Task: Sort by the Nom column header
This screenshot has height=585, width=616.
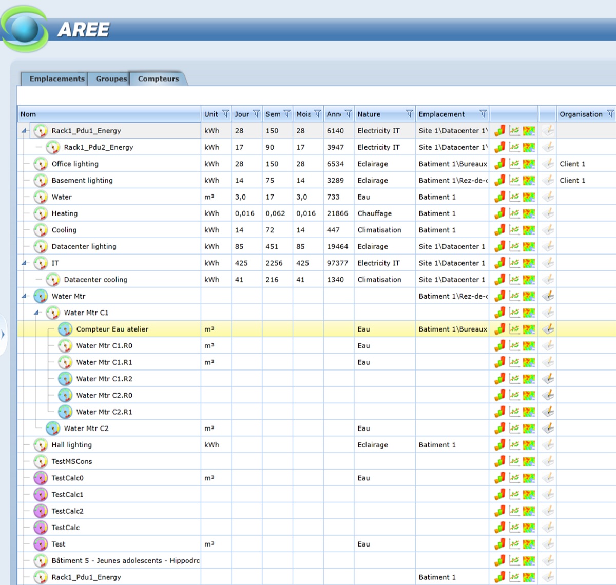Action: click(x=109, y=114)
